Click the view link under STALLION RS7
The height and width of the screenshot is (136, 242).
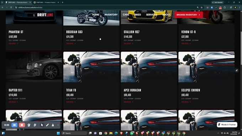coord(128,44)
